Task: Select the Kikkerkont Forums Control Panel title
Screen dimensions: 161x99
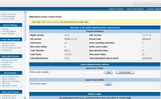Action: [x=45, y=17]
